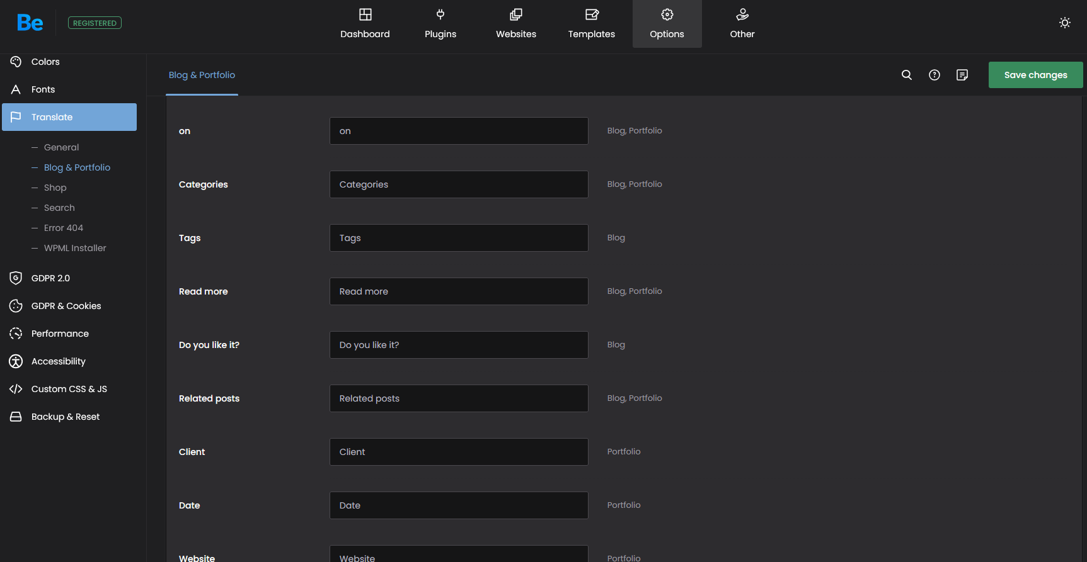
Task: Select the Other menu item
Action: click(x=742, y=24)
